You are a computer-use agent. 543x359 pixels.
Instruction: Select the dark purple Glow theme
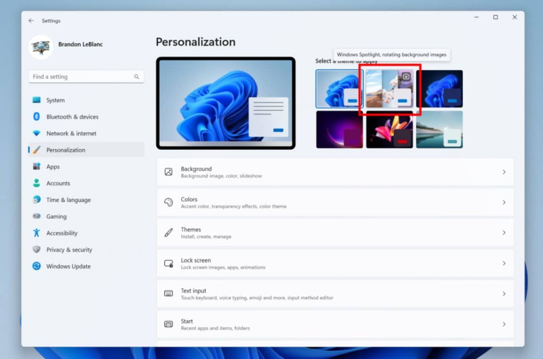[339, 129]
